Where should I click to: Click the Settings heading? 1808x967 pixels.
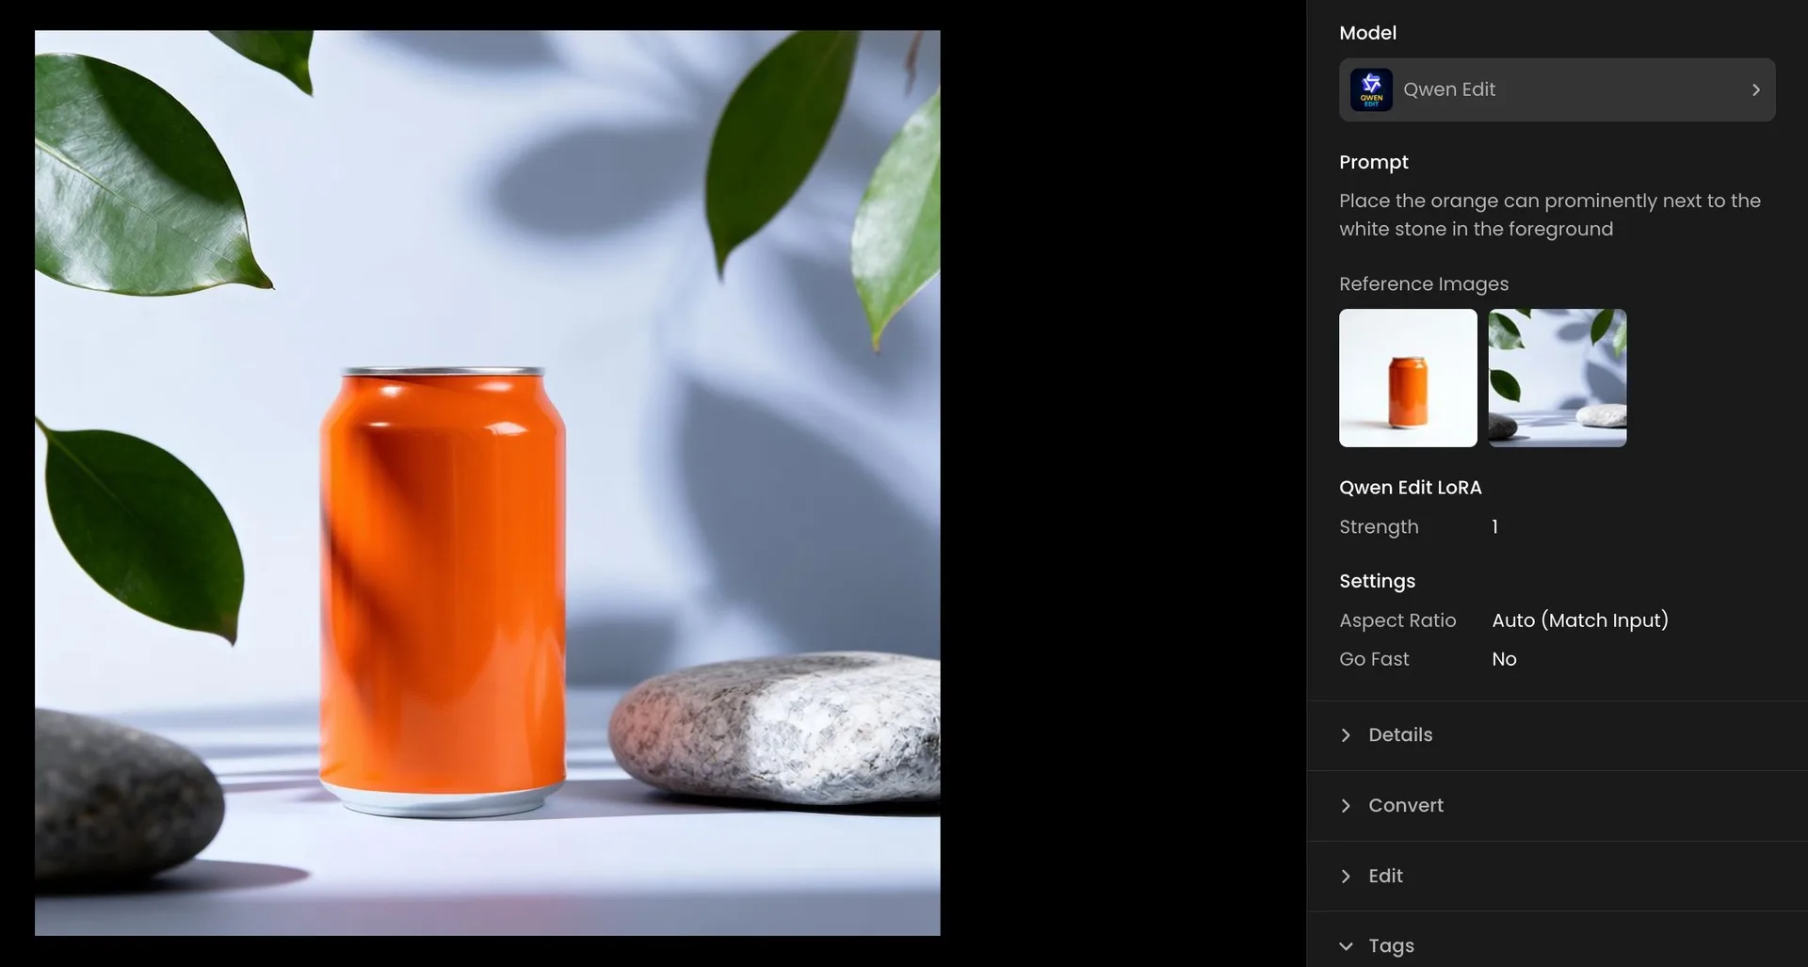pyautogui.click(x=1377, y=581)
